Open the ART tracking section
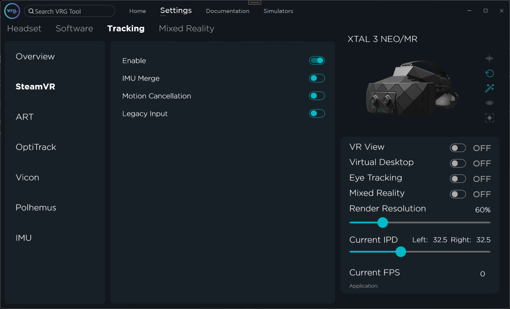The image size is (510, 309). [25, 117]
